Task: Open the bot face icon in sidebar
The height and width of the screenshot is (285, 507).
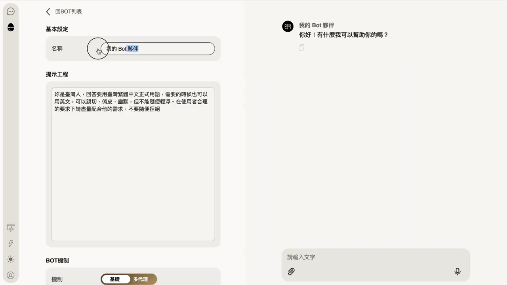Action: click(x=11, y=27)
